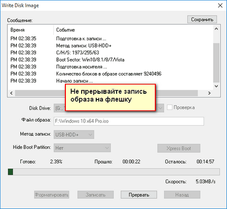Open the Disk Drive dropdown arrow
227x209 pixels.
[x=160, y=108]
